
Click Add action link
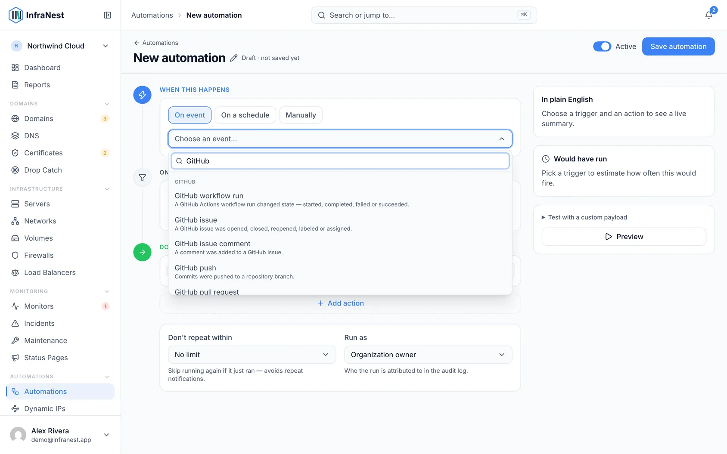340,303
